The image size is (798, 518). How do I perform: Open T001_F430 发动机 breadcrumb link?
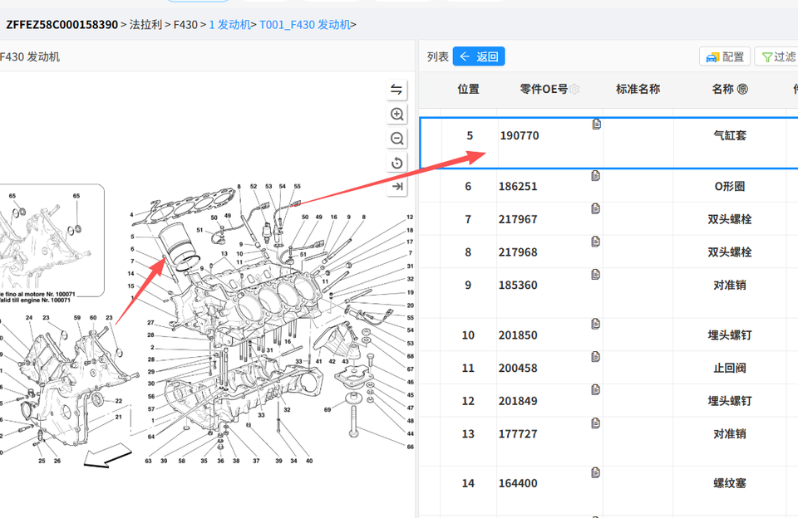[305, 24]
